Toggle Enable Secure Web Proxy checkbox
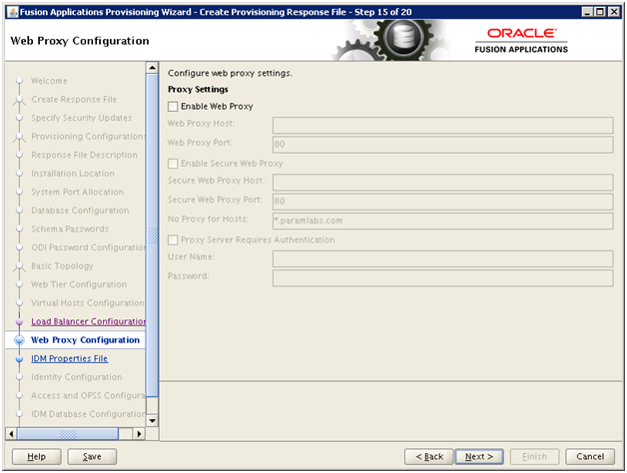Screen dimensions: 627x473 coord(173,164)
